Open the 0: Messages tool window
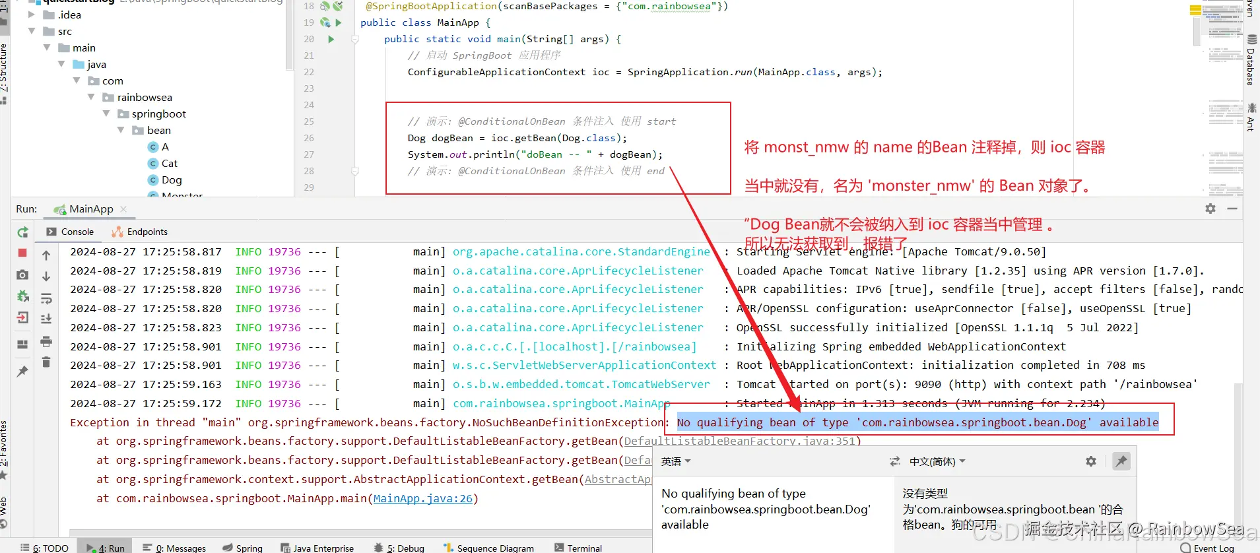The height and width of the screenshot is (553, 1260). tap(174, 548)
